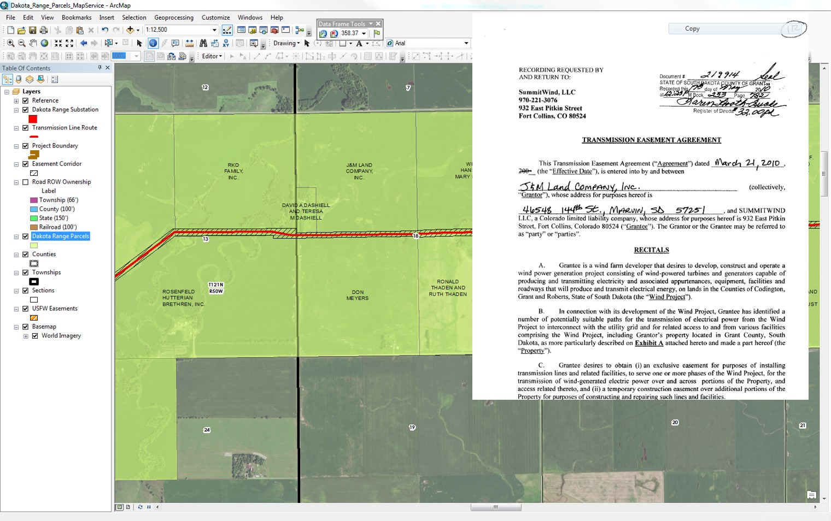Expand the World Imagery layer
Image resolution: width=831 pixels, height=521 pixels.
pos(26,336)
